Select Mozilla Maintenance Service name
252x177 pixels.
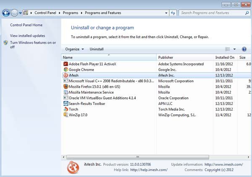tap(91, 92)
